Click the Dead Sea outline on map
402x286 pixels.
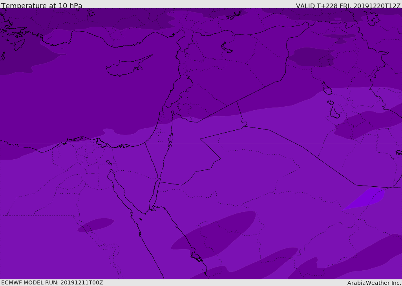point(170,140)
